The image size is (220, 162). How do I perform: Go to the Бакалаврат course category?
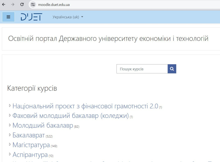28,135
